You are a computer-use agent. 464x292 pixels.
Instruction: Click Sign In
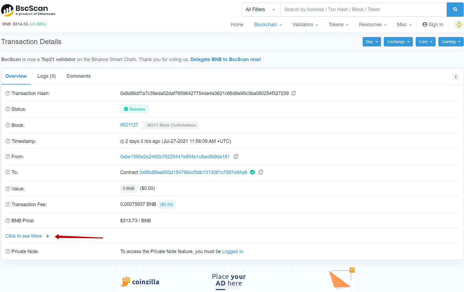(x=433, y=25)
